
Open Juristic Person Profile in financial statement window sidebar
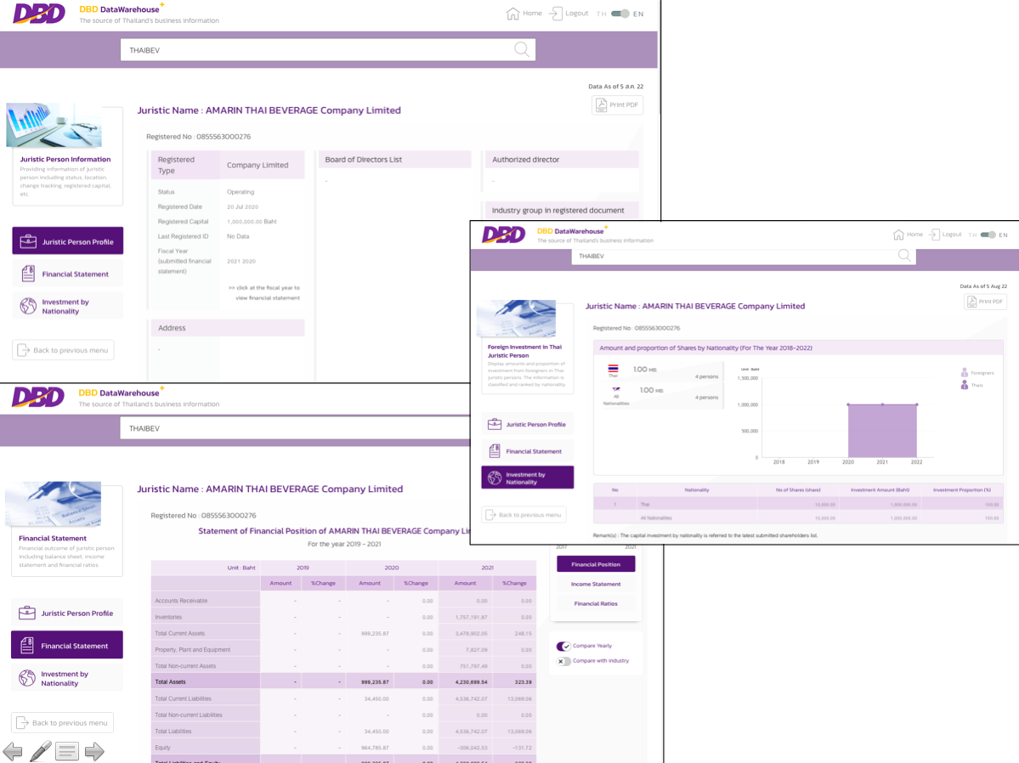(x=67, y=613)
